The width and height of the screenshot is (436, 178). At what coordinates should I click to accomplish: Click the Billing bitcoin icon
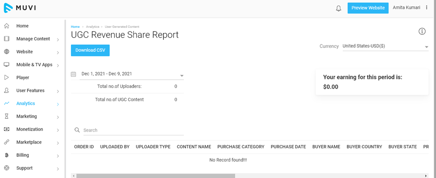6,155
